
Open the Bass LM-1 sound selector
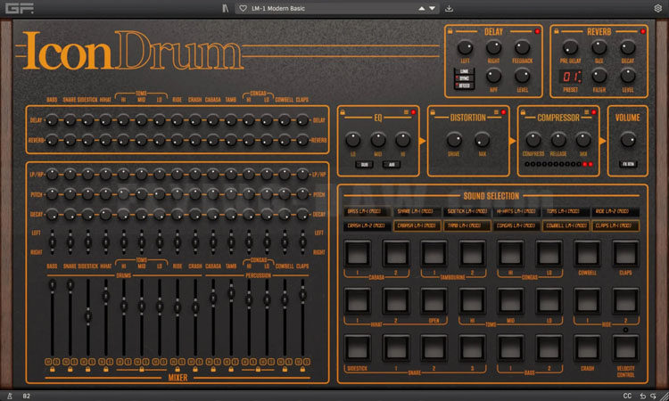[x=368, y=211]
